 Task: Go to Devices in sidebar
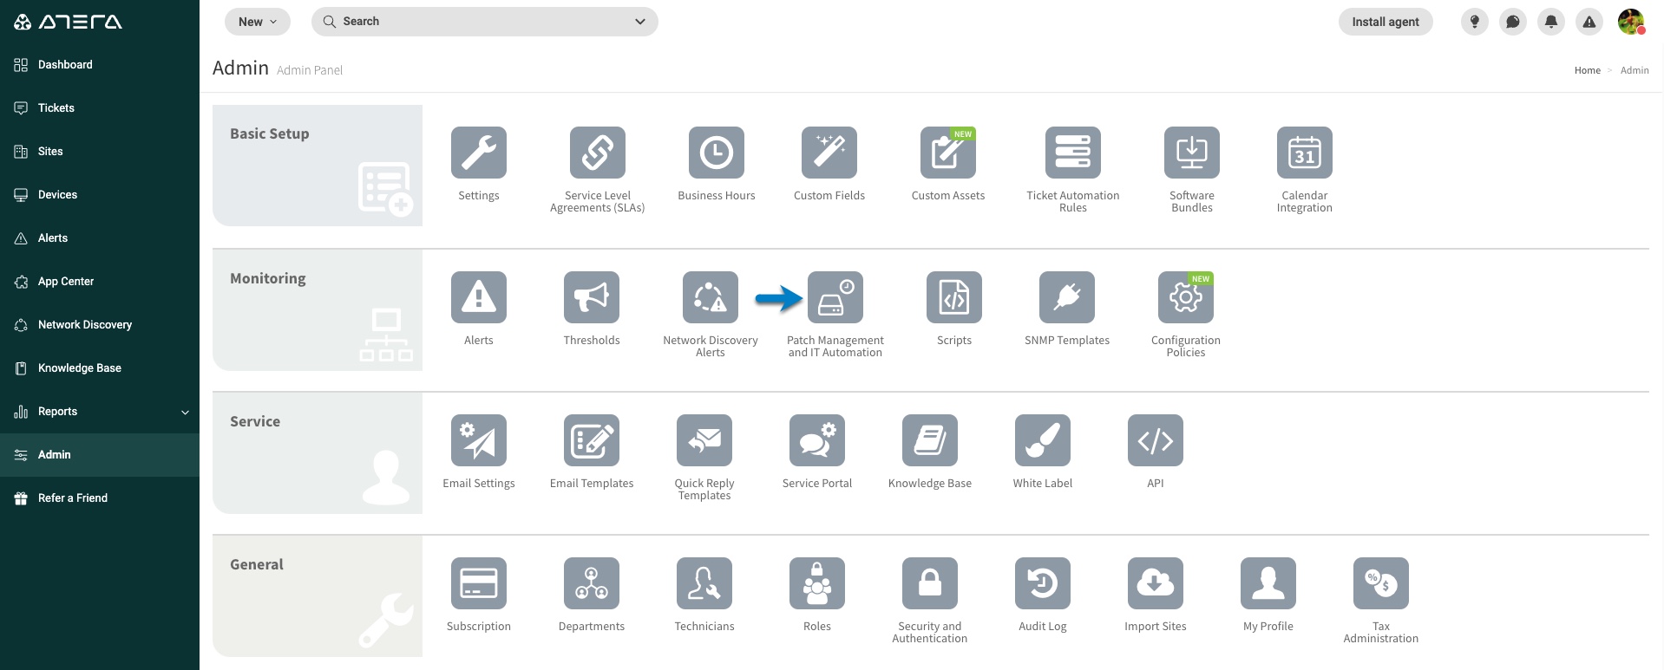coord(100,195)
